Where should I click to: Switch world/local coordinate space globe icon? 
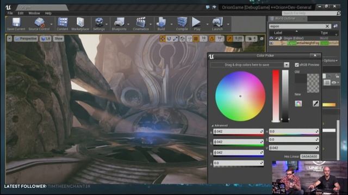[182, 38]
